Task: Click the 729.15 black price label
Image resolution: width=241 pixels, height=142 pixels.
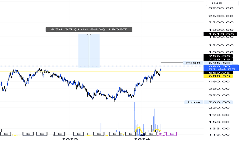Action: [x=218, y=60]
